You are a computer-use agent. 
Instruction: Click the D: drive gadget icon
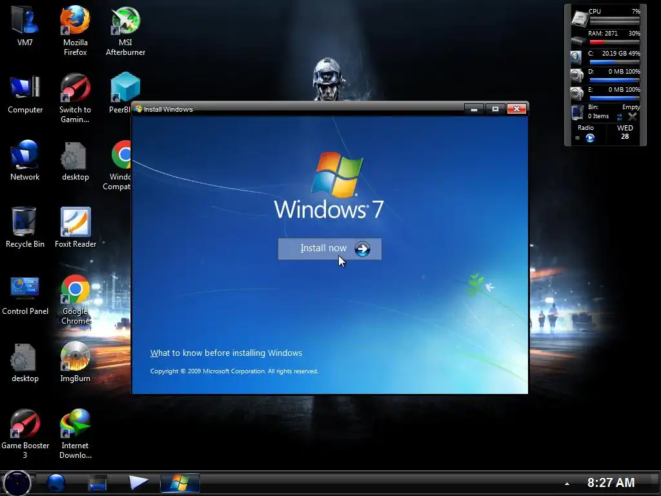click(576, 76)
